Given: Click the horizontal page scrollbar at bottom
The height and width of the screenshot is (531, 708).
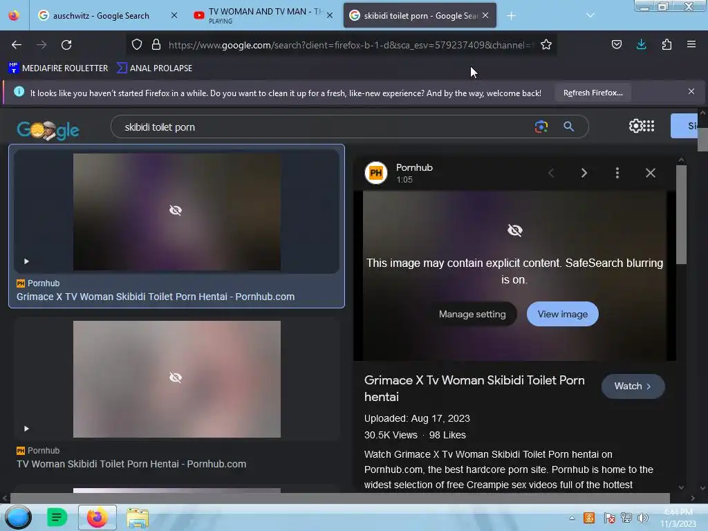Looking at the screenshot, I should pyautogui.click(x=340, y=498).
